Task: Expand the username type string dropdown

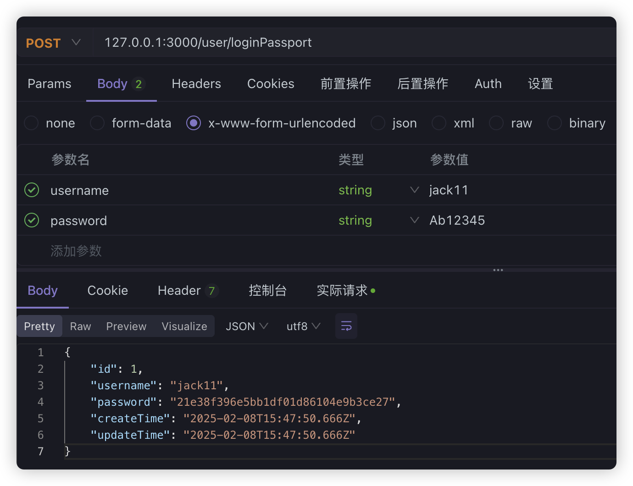Action: 414,190
